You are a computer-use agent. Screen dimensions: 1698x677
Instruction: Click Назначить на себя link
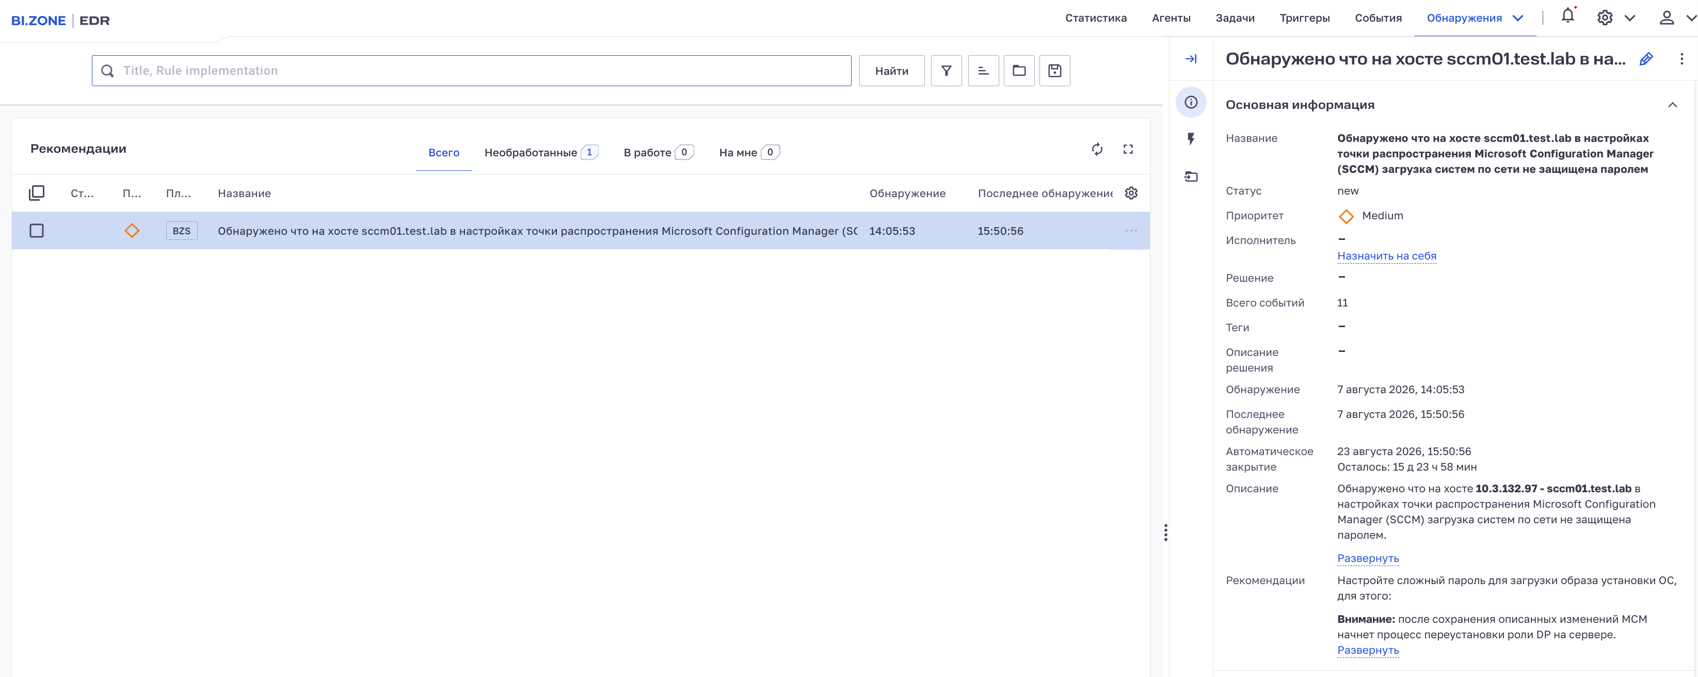(x=1386, y=256)
